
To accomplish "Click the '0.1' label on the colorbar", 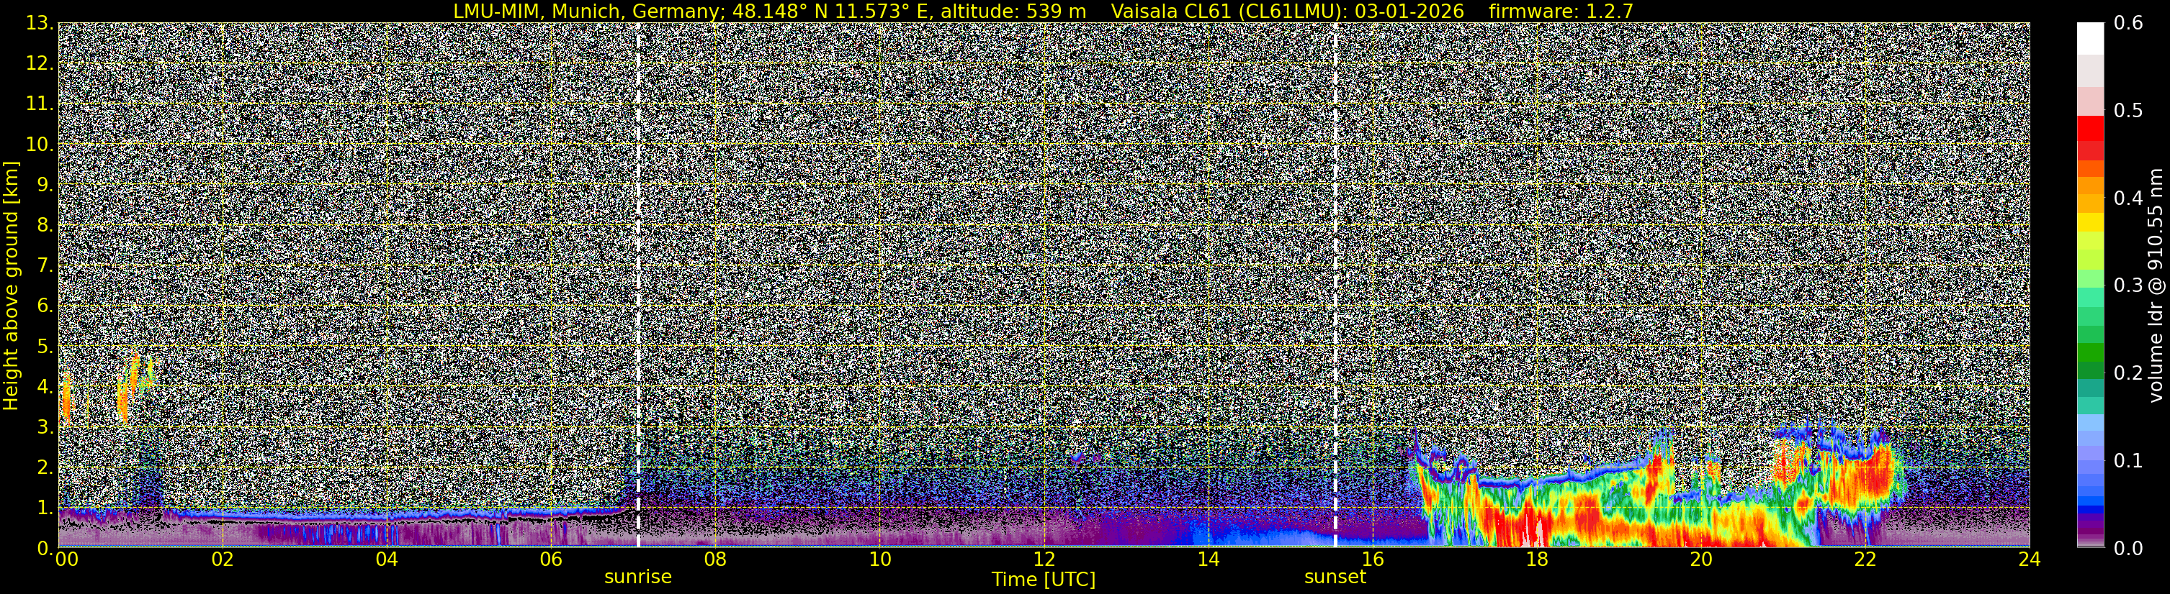I will [x=2129, y=461].
